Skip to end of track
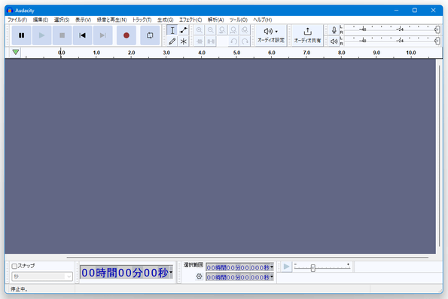 point(103,35)
